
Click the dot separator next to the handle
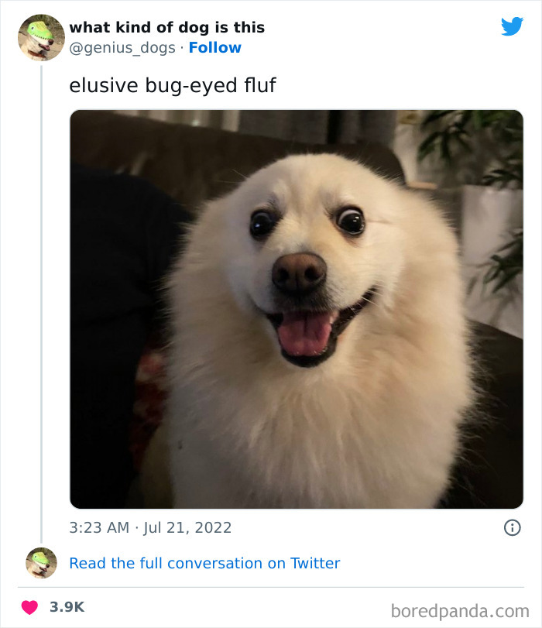pos(180,47)
